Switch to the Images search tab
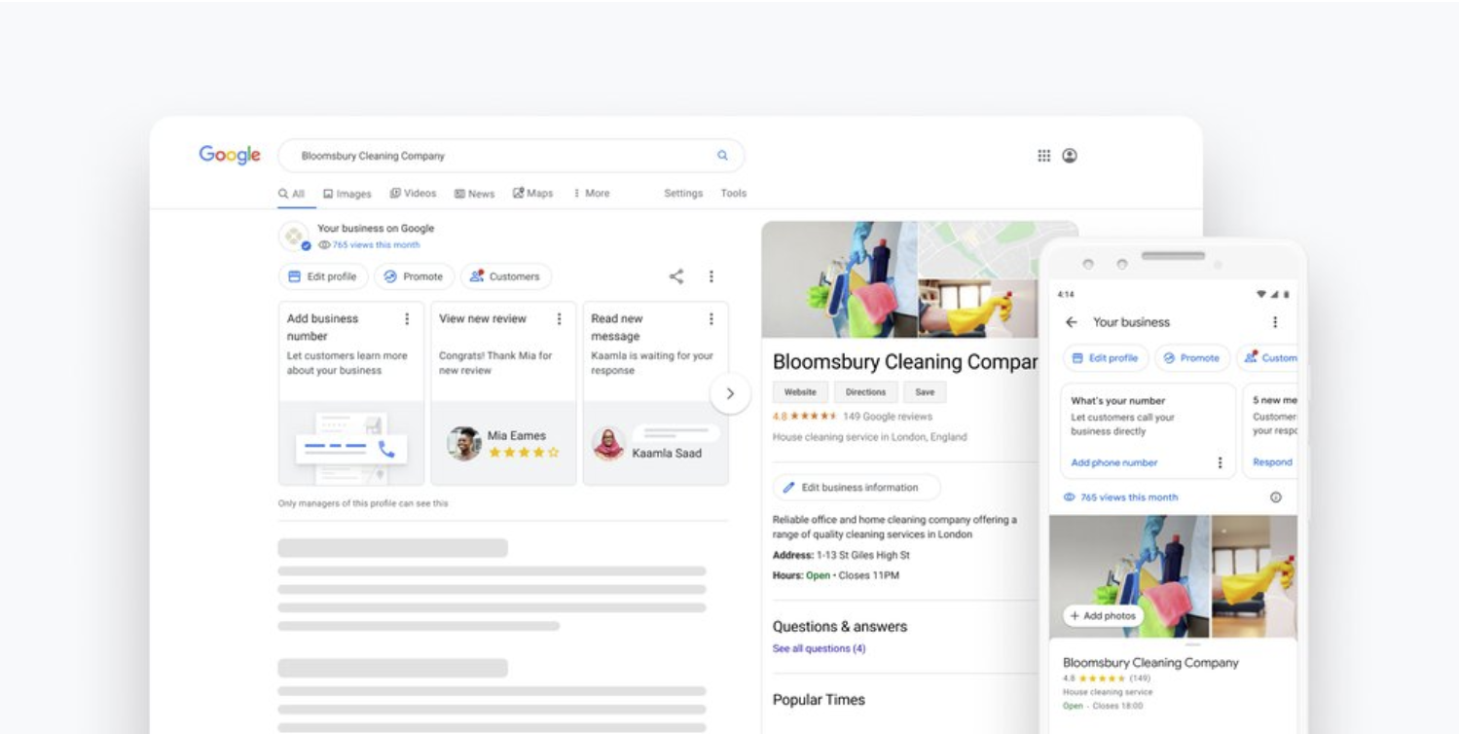The width and height of the screenshot is (1459, 734). pyautogui.click(x=347, y=193)
